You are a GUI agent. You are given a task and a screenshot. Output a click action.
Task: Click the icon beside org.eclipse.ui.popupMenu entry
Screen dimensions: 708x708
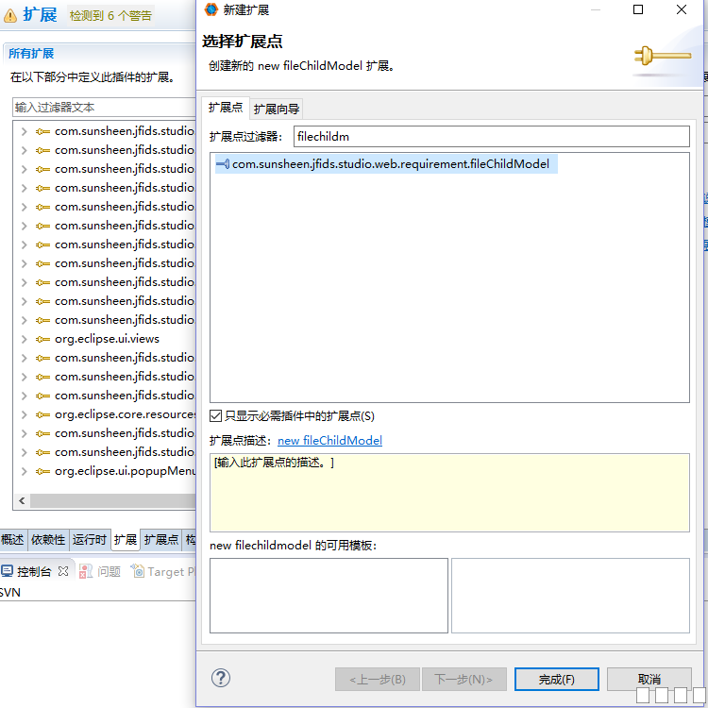42,471
